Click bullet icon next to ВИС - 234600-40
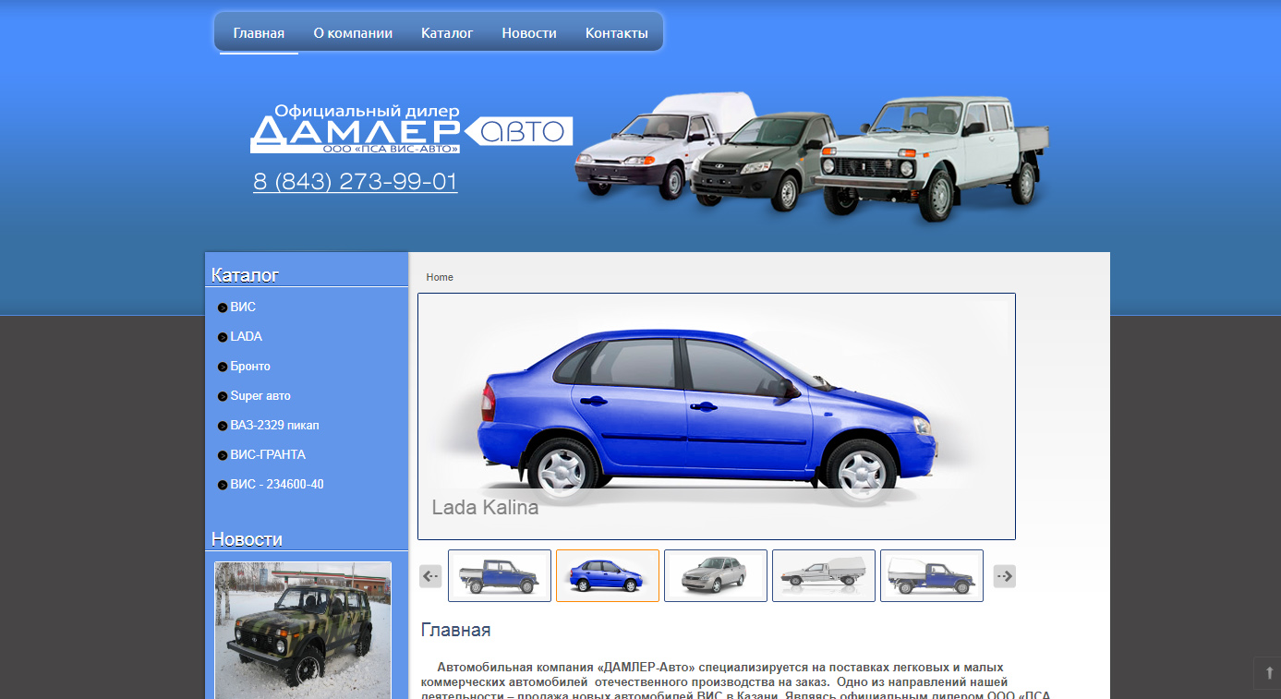This screenshot has height=699, width=1281. (x=223, y=485)
